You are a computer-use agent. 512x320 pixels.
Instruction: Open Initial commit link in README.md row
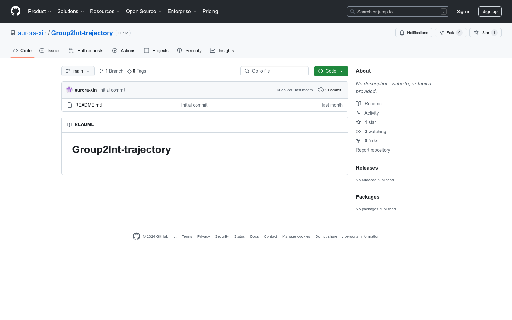point(194,105)
